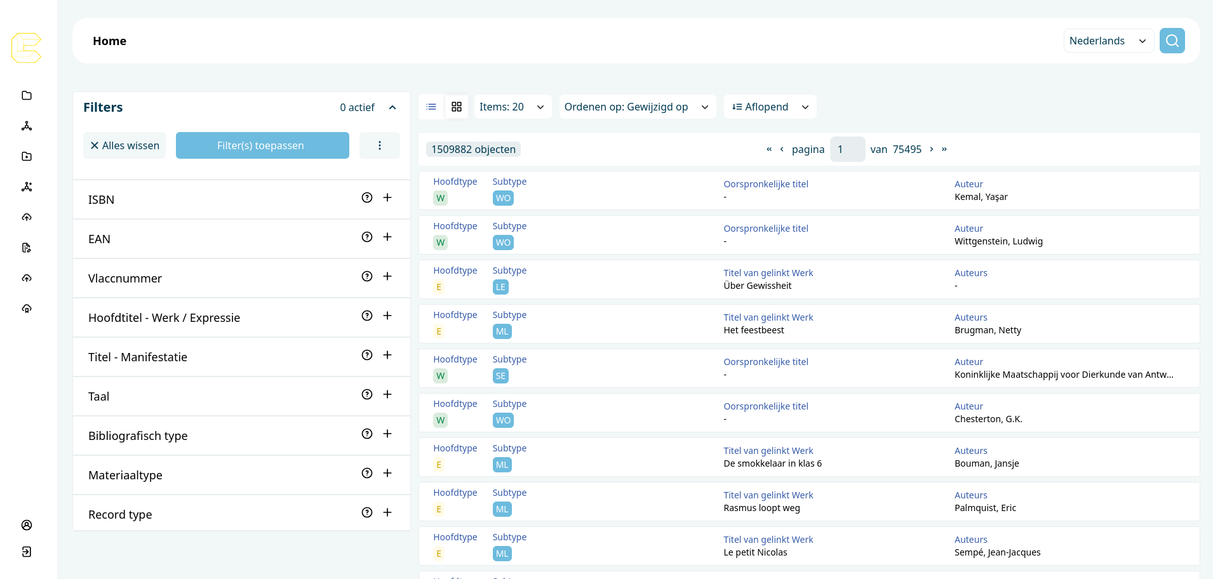Open the document edit icon in sidebar

pyautogui.click(x=27, y=248)
